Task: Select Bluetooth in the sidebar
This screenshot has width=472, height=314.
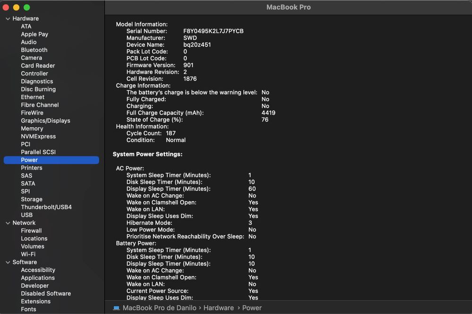Action: (34, 50)
